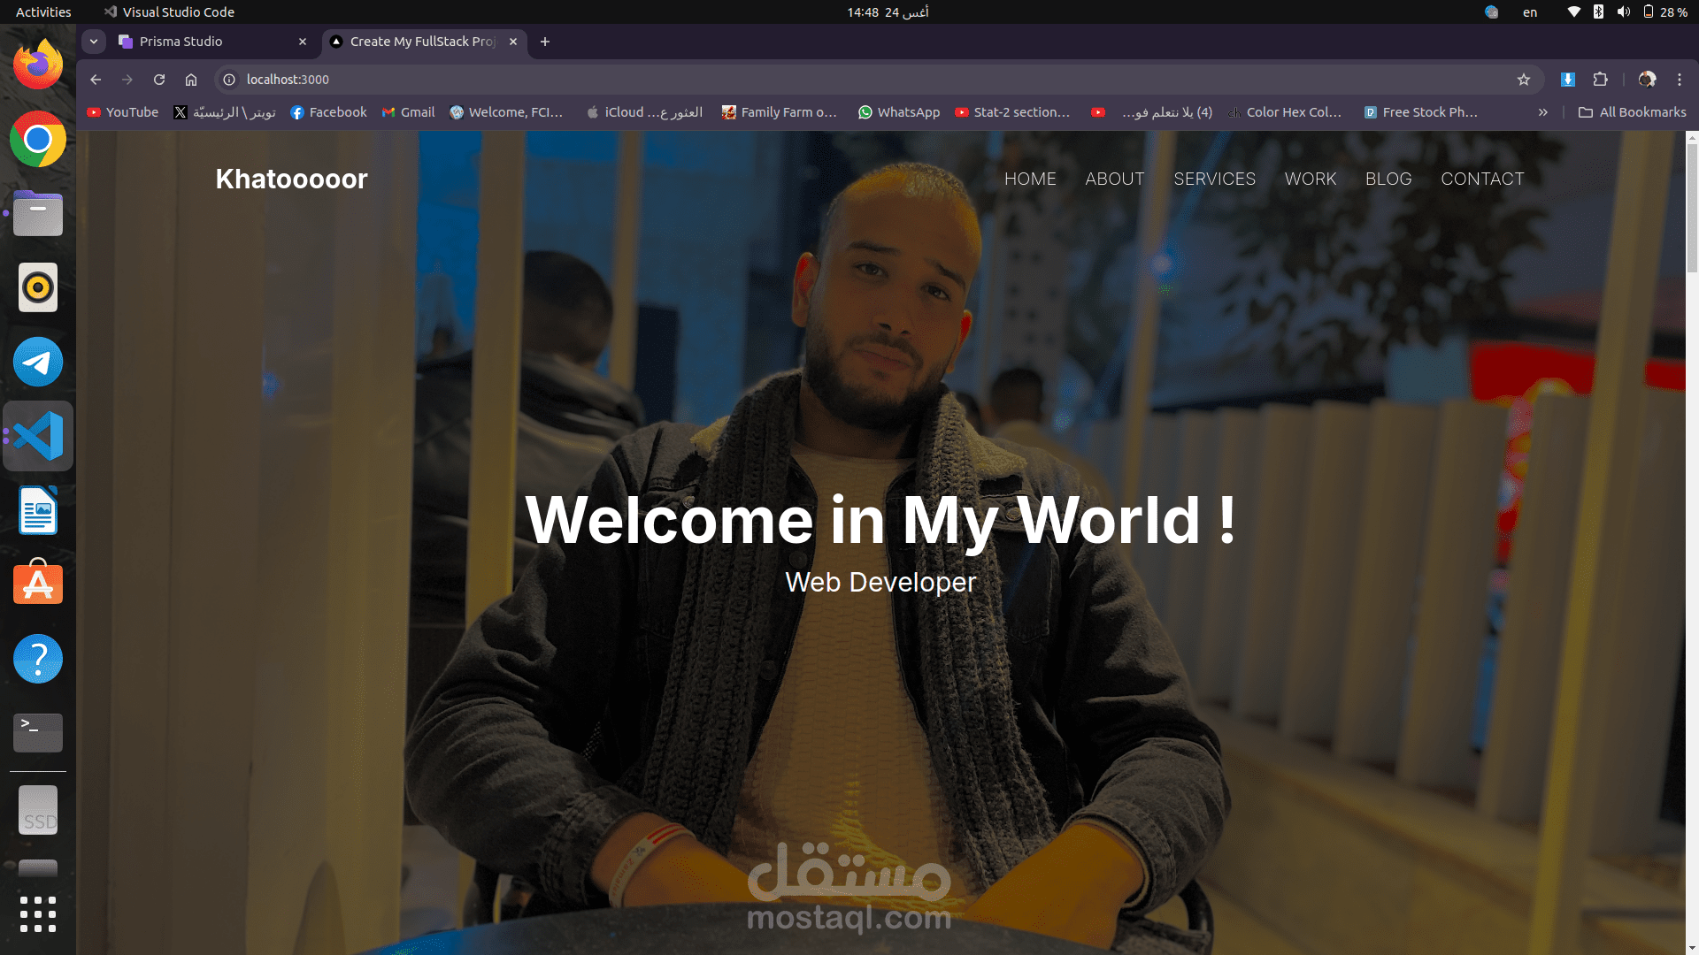Open Telegram from the dock

click(38, 362)
